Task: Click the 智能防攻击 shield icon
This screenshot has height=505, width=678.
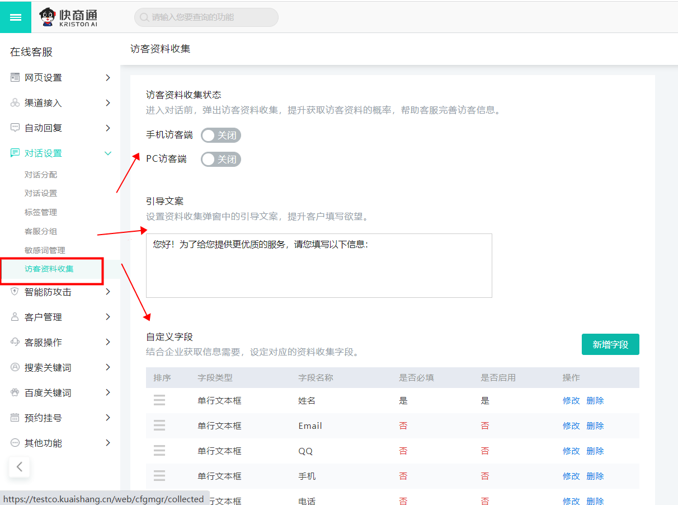Action: click(15, 292)
